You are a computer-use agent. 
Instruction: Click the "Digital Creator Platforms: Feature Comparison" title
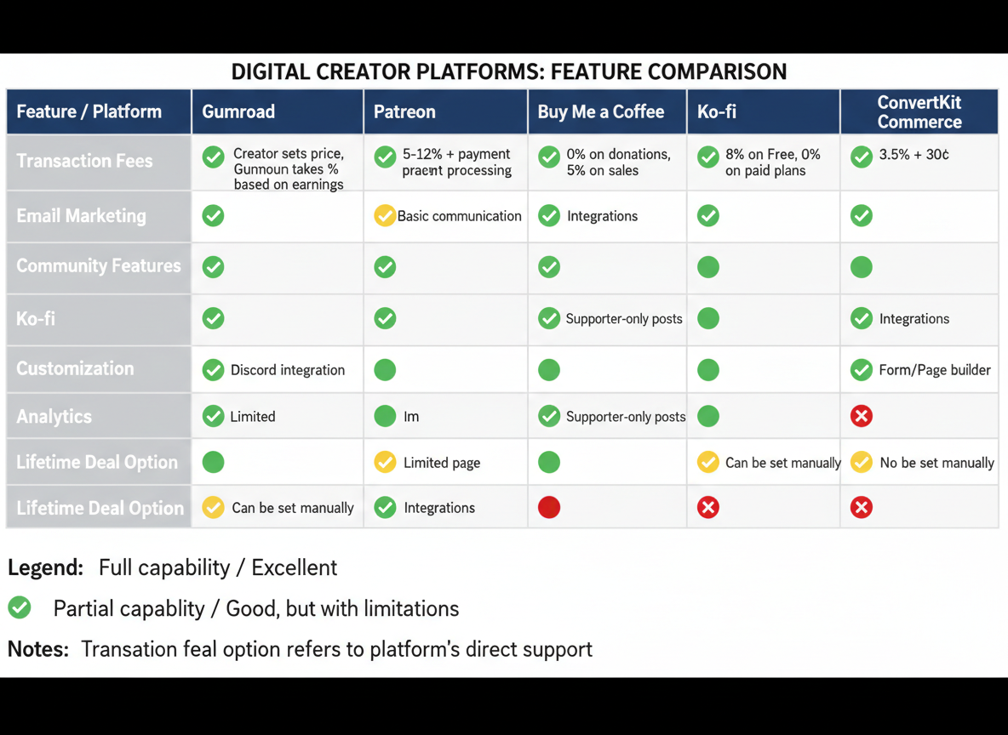pyautogui.click(x=508, y=71)
